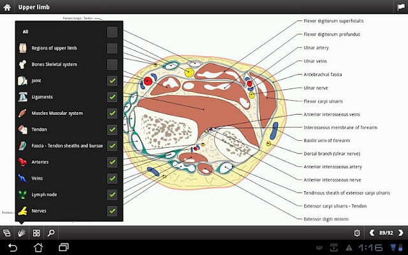Open the layers stack icon in bottom toolbar
The height and width of the screenshot is (255, 408).
click(x=7, y=233)
